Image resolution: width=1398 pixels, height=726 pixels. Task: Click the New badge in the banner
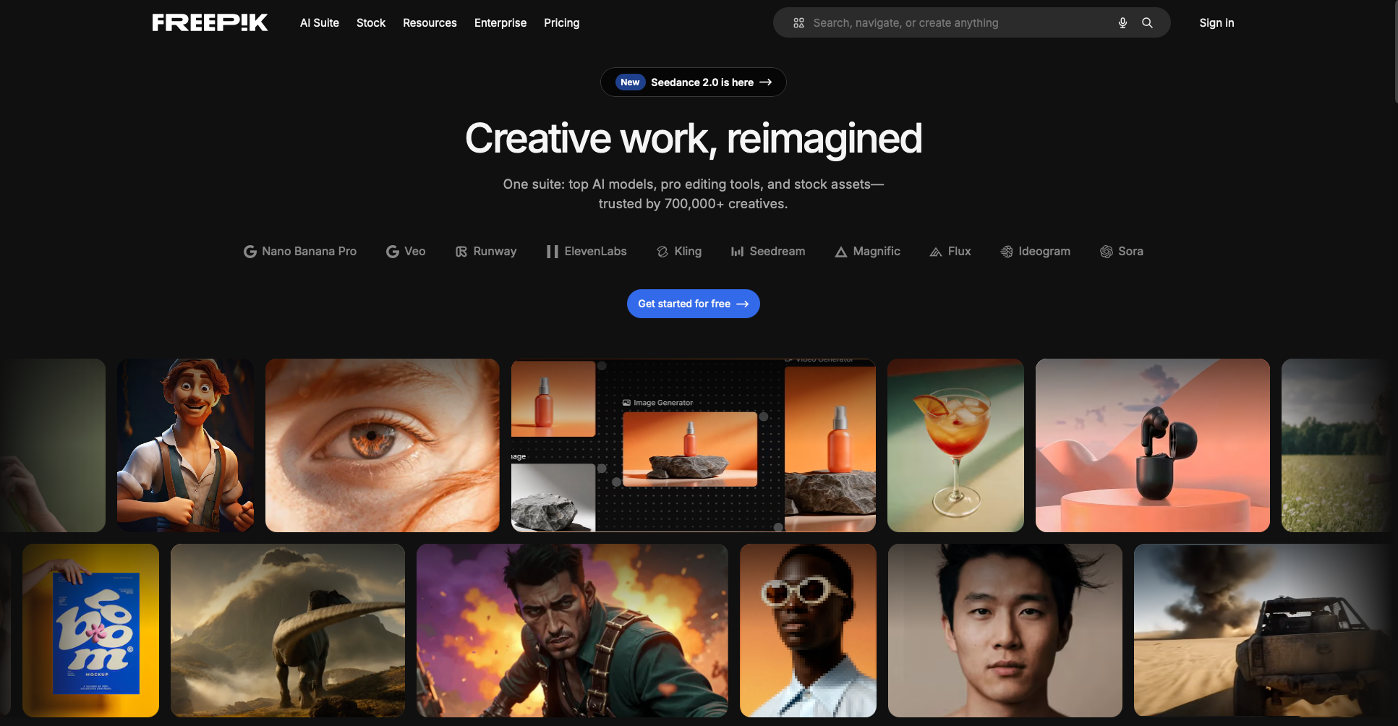(630, 82)
